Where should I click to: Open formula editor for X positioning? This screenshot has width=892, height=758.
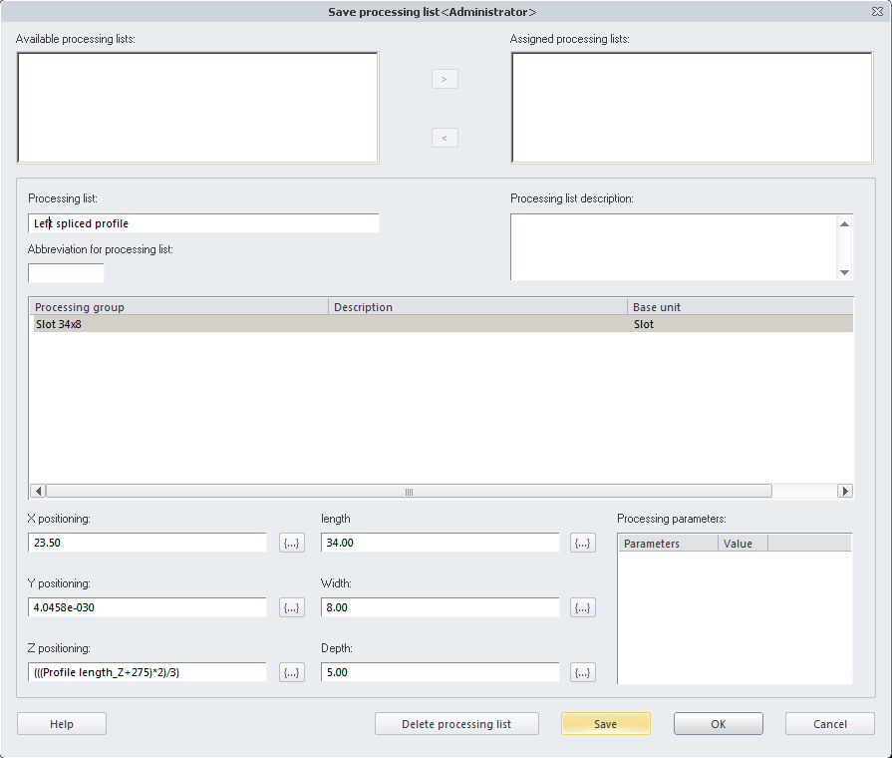292,543
